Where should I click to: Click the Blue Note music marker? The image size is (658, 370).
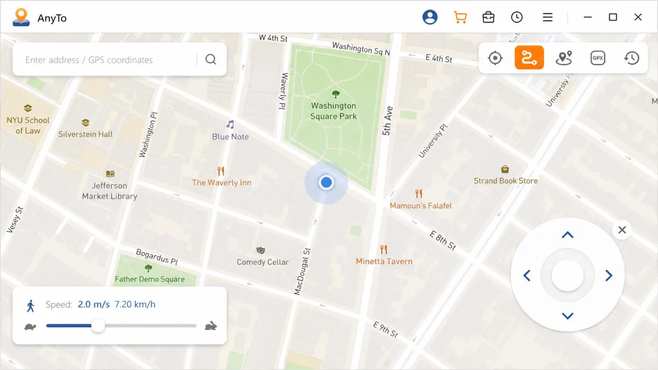pos(230,124)
